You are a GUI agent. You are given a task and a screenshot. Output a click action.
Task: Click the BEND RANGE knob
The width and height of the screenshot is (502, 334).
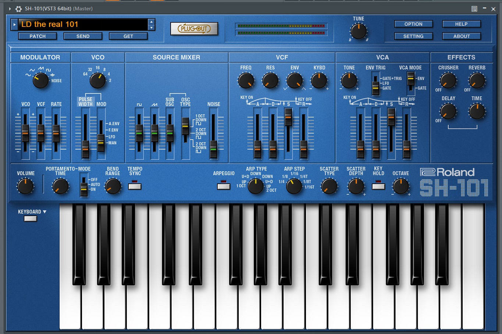point(113,186)
